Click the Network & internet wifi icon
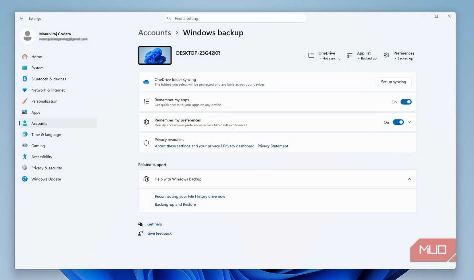474x280 pixels. (x=25, y=90)
